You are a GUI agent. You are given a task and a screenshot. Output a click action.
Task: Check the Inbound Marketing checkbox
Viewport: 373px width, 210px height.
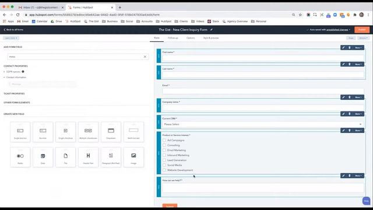(x=164, y=155)
